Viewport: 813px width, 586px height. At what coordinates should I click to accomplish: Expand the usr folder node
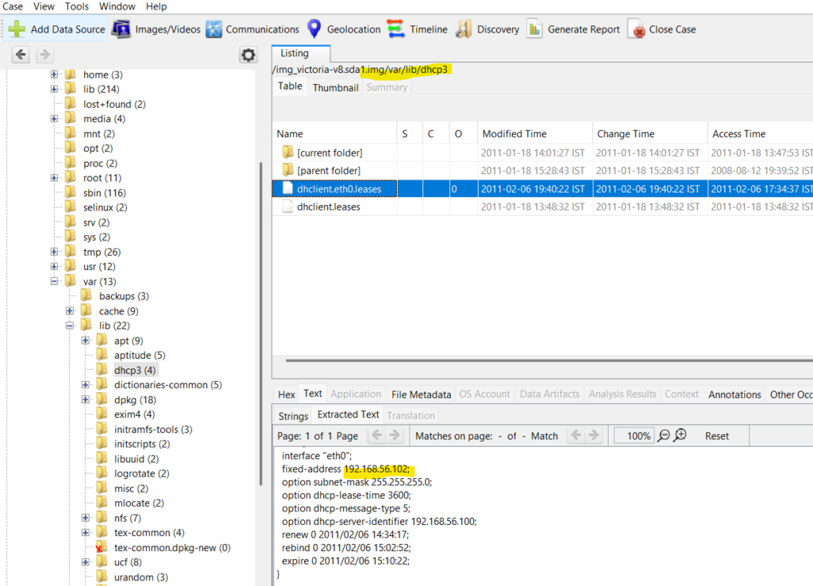54,267
